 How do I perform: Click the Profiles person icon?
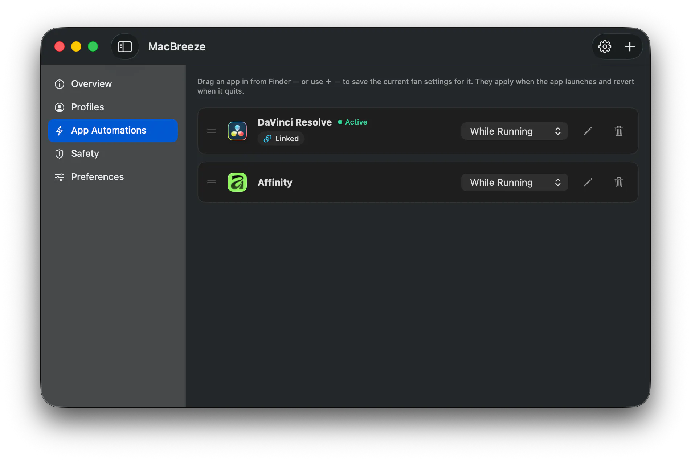(x=60, y=107)
